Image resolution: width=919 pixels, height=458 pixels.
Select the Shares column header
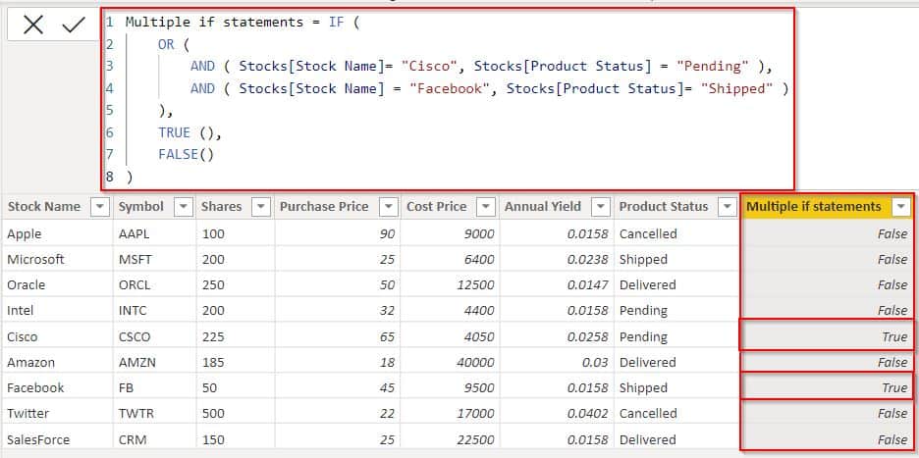pyautogui.click(x=222, y=207)
